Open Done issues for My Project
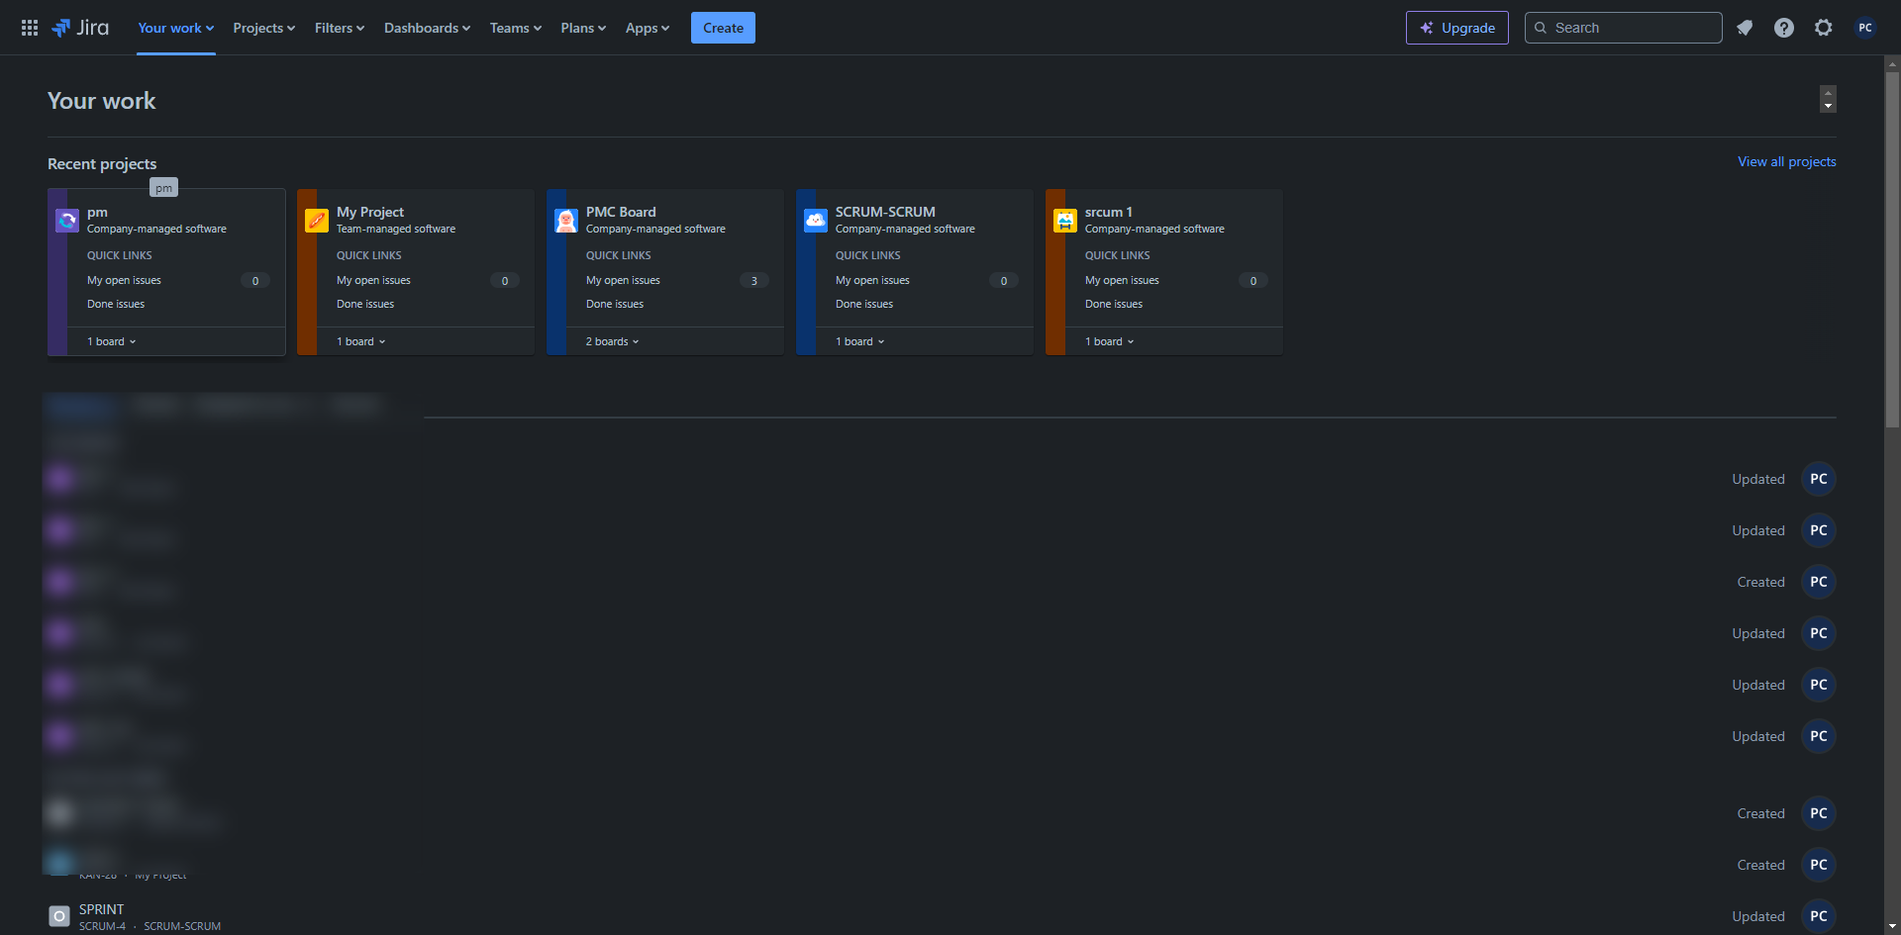Viewport: 1901px width, 935px height. (x=365, y=304)
